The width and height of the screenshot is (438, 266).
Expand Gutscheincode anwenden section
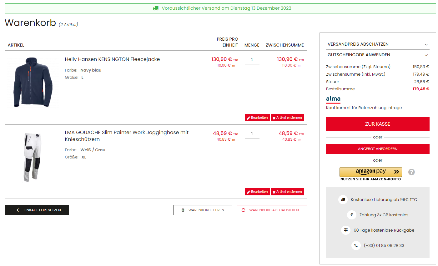point(378,55)
